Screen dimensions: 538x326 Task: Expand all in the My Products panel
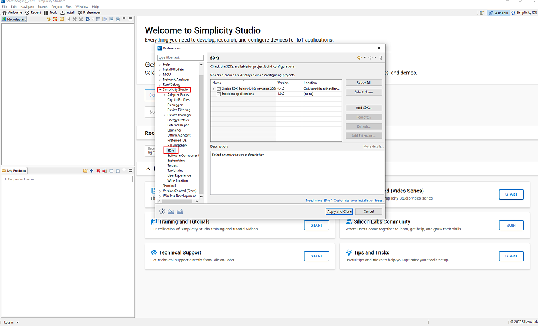pyautogui.click(x=118, y=171)
